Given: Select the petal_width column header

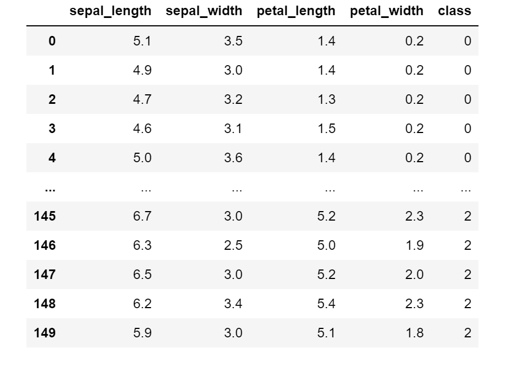Looking at the screenshot, I should pos(387,11).
